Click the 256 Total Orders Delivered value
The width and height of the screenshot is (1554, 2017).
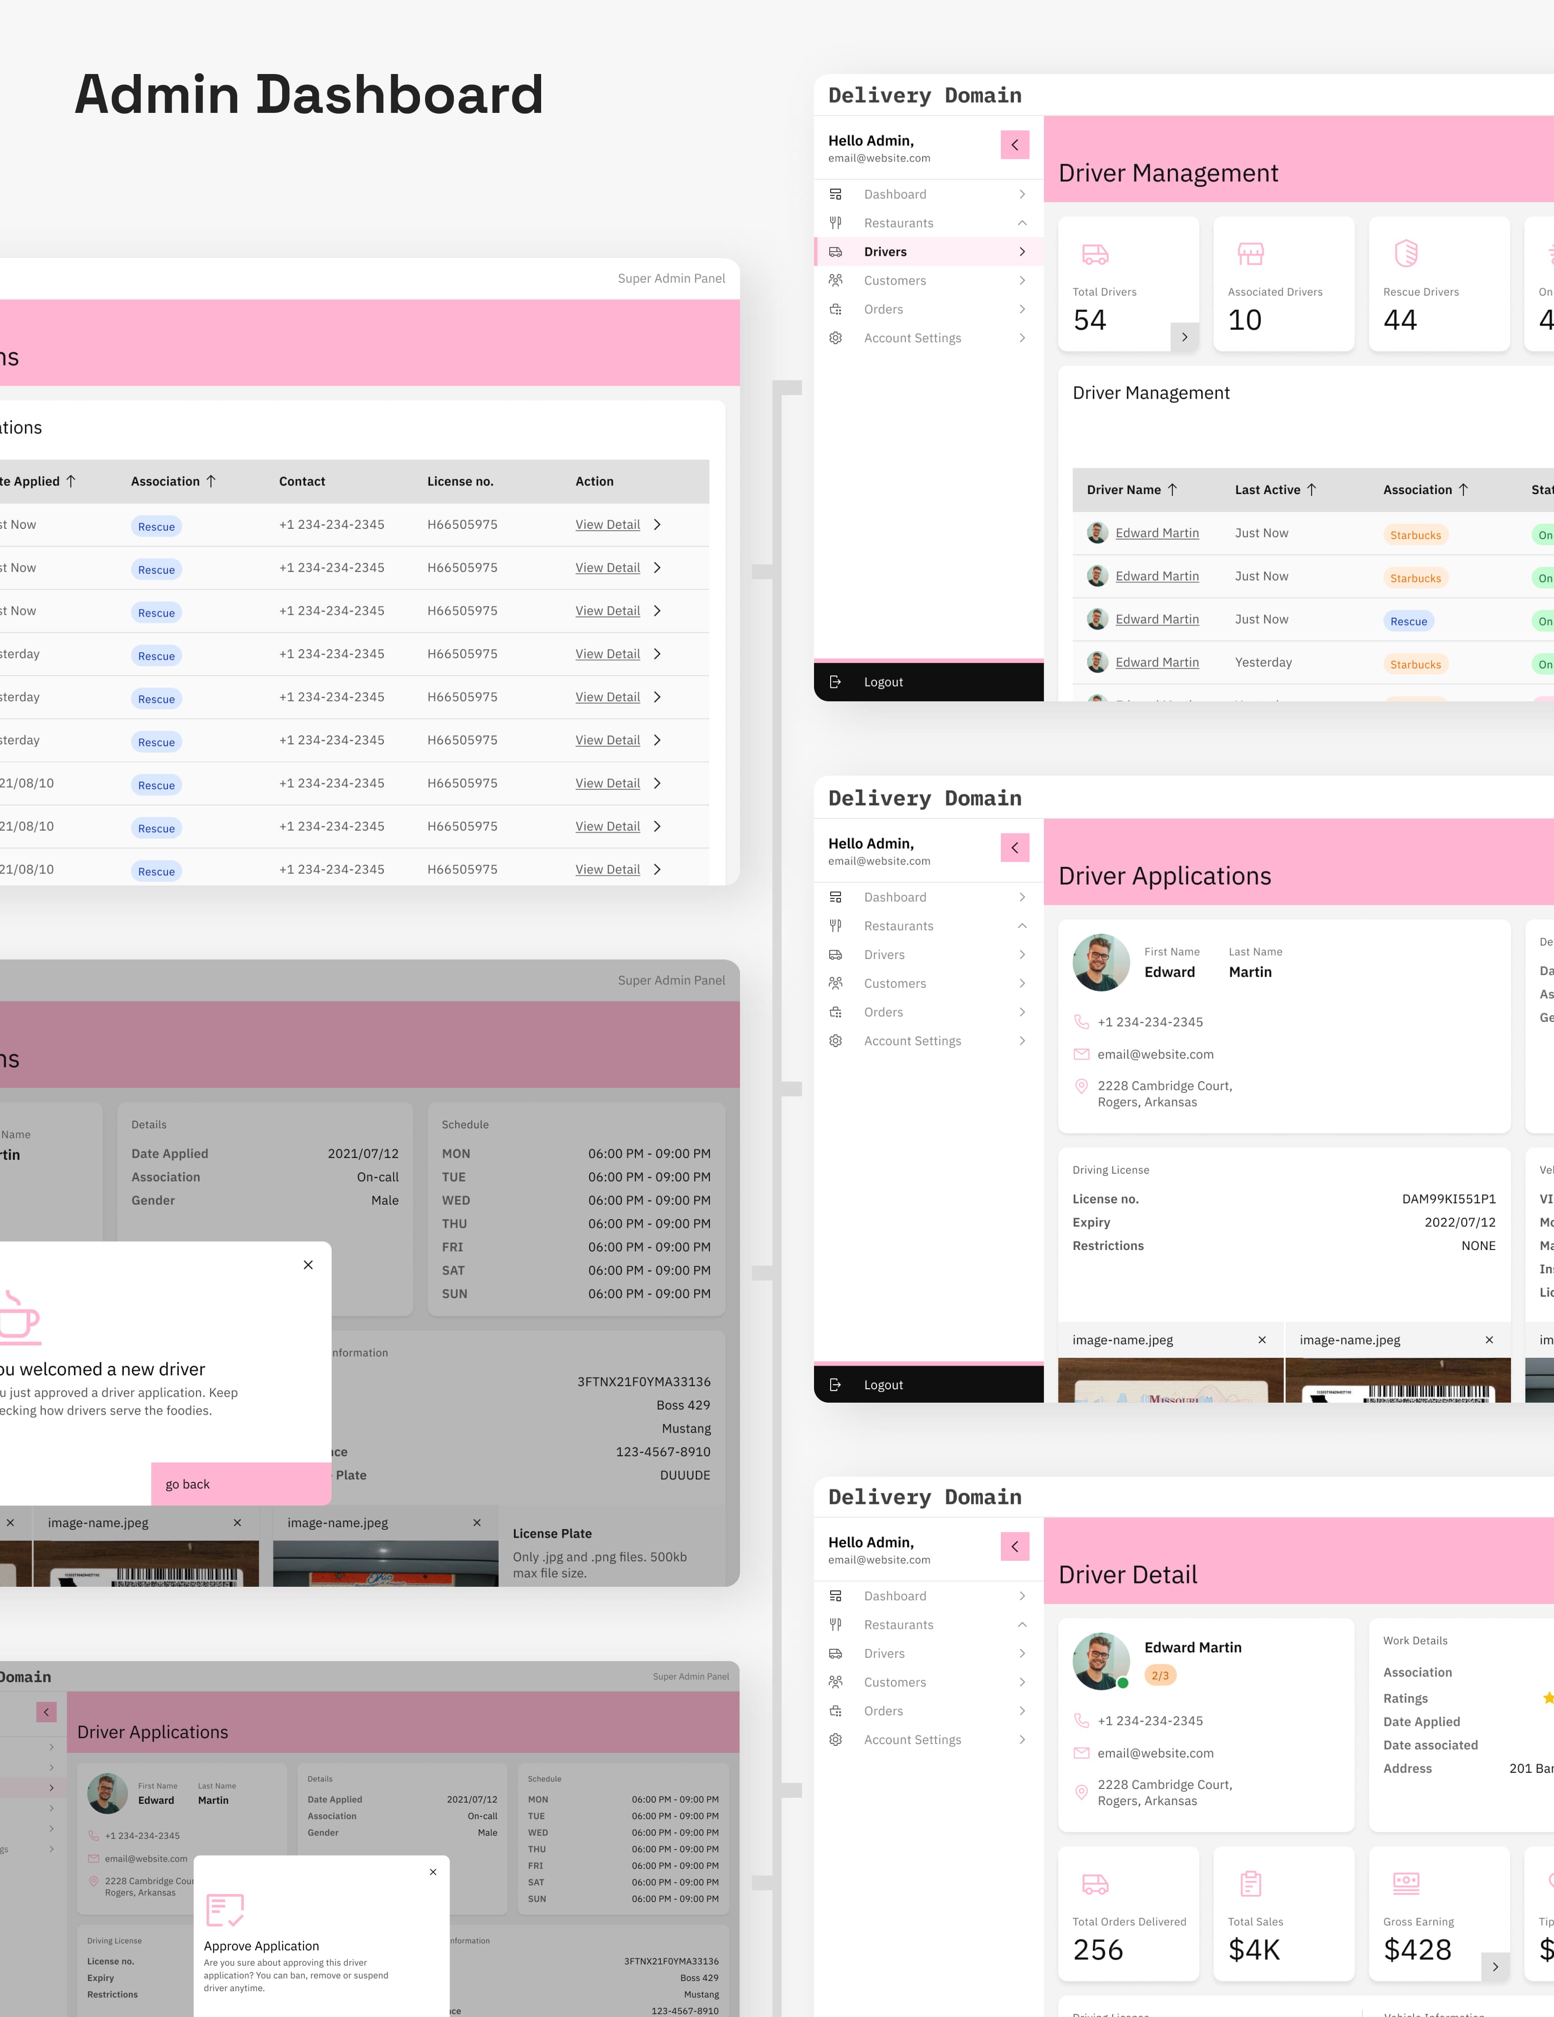pos(1098,1949)
